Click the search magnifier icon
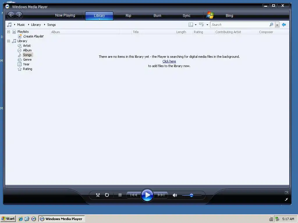 [272, 24]
